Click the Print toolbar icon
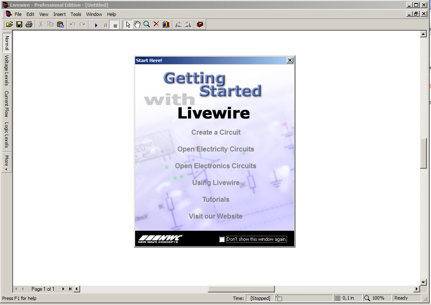Image resolution: width=431 pixels, height=305 pixels. pyautogui.click(x=29, y=24)
